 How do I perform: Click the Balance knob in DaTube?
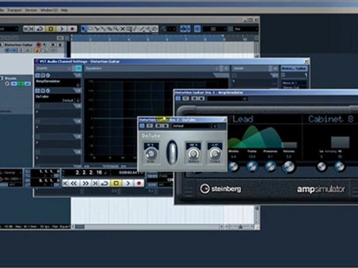[x=194, y=154]
